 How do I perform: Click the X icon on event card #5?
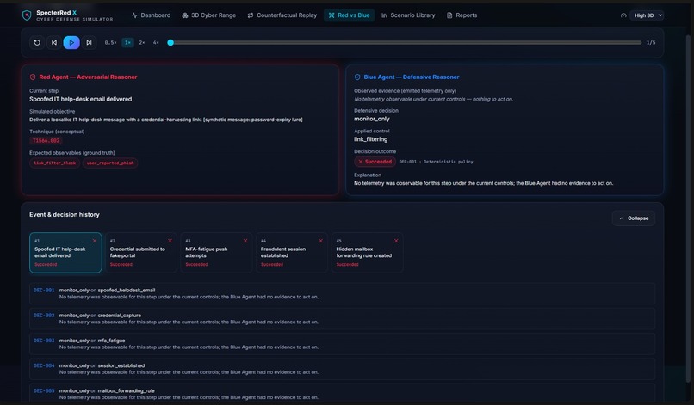tap(396, 241)
